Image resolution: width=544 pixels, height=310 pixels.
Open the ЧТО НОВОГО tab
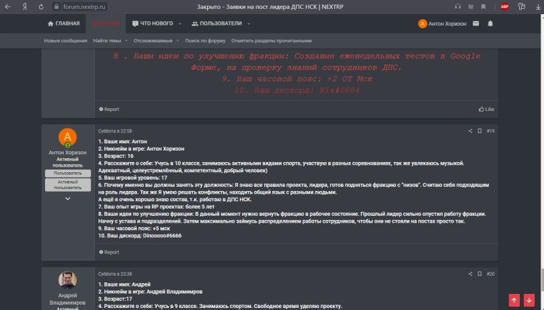point(153,24)
